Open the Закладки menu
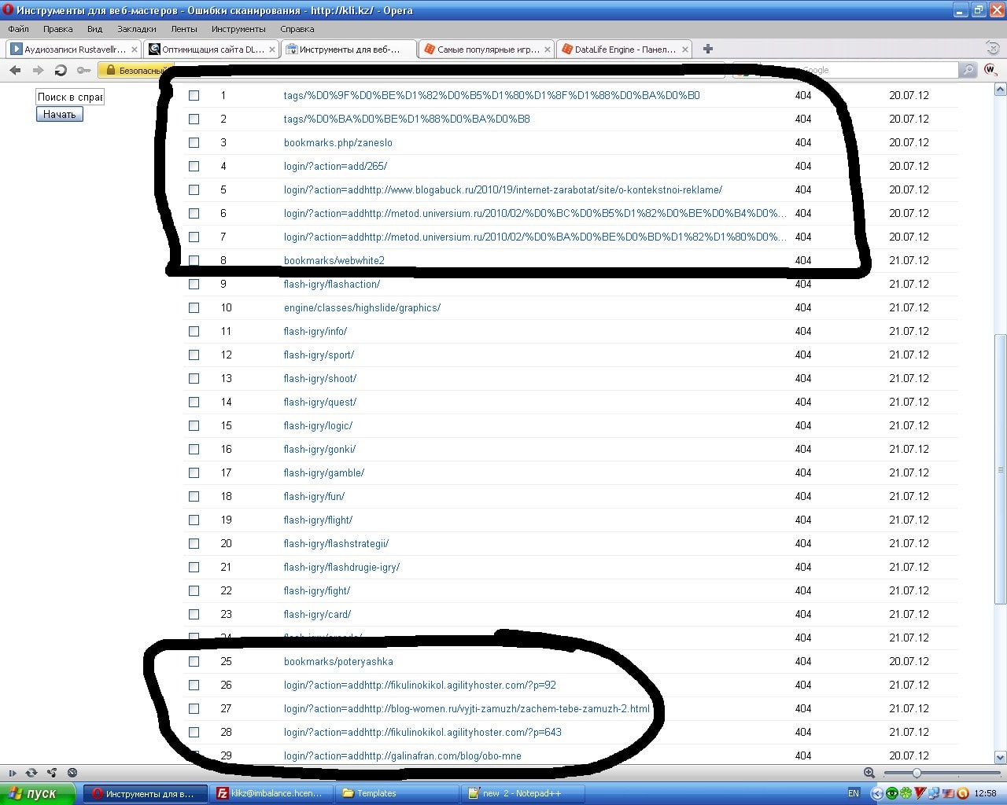The image size is (1007, 805). tap(136, 29)
